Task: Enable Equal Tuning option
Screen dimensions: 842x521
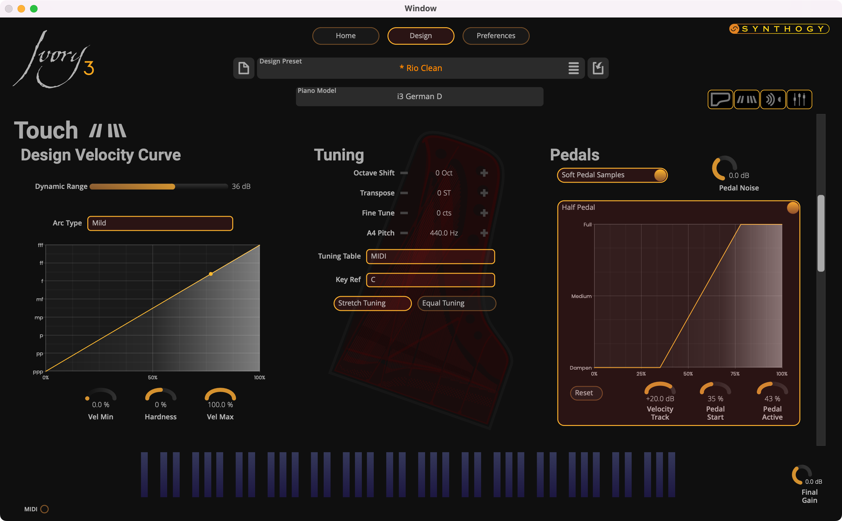Action: [x=457, y=303]
